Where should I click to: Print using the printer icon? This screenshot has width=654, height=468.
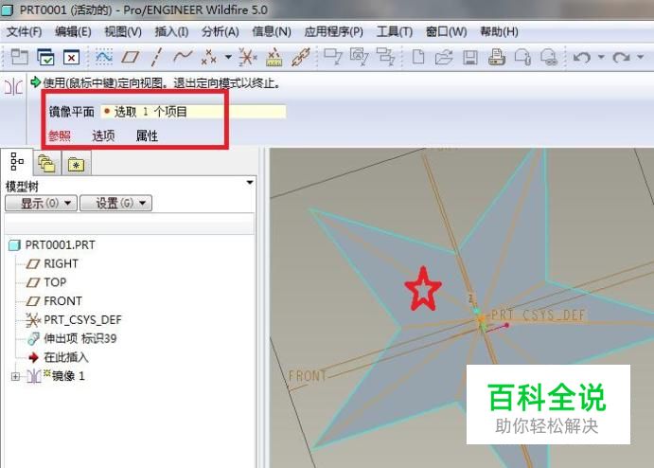click(x=496, y=57)
